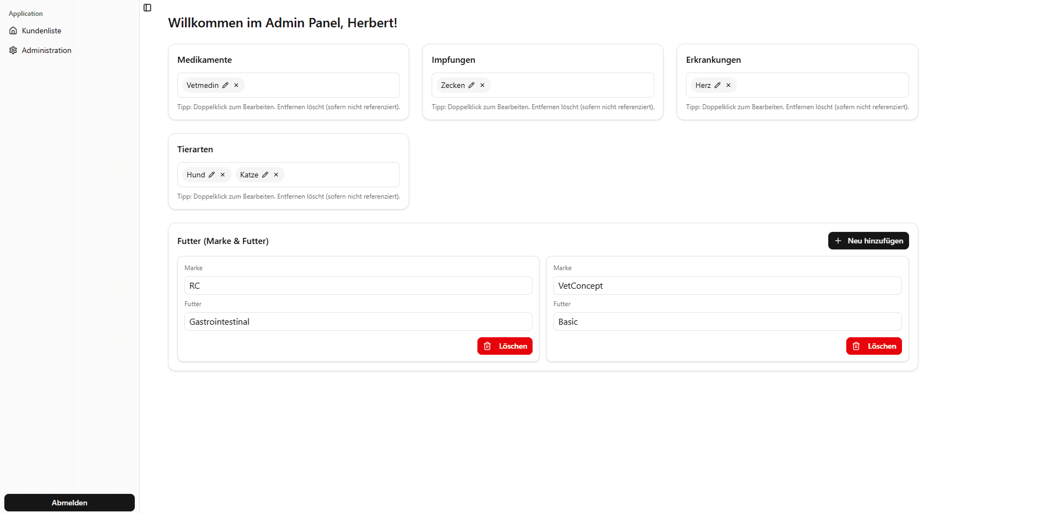
Task: Open Kundenliste in the sidebar
Action: [41, 31]
